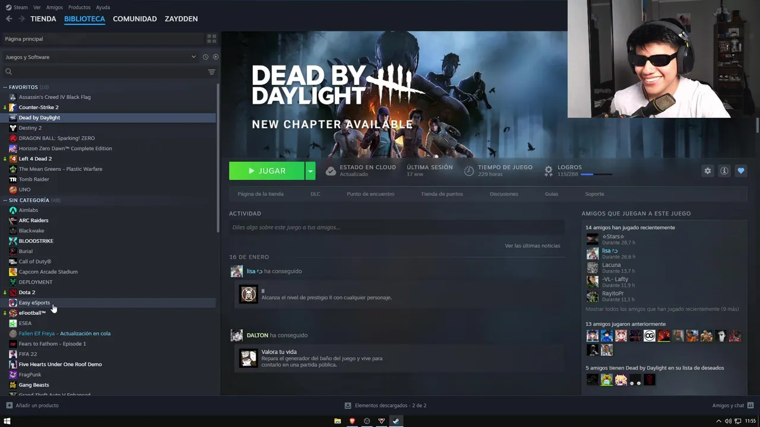Click the cloud status icon
760x427 pixels.
(x=331, y=171)
